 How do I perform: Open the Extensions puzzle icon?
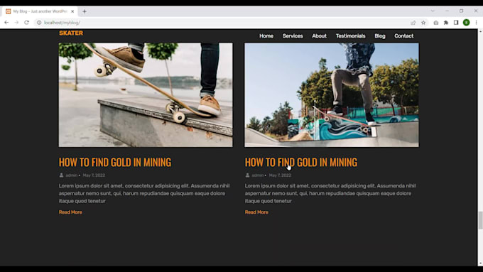446,23
